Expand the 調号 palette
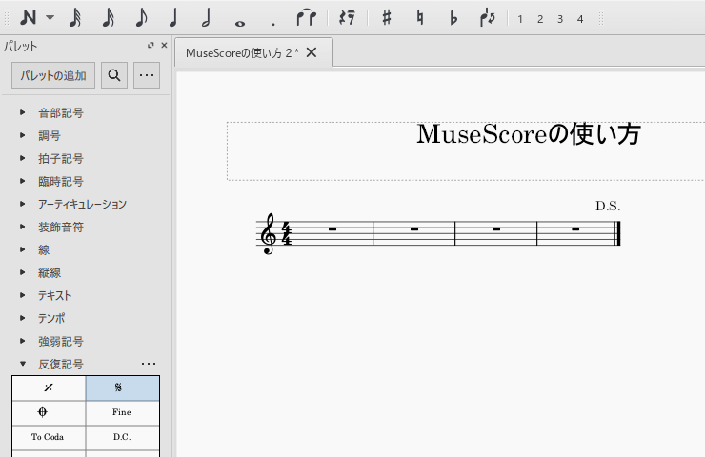This screenshot has width=705, height=457. pyautogui.click(x=23, y=135)
